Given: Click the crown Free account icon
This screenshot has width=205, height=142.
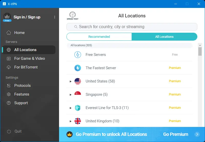Looking at the screenshot, I should point(7,17).
